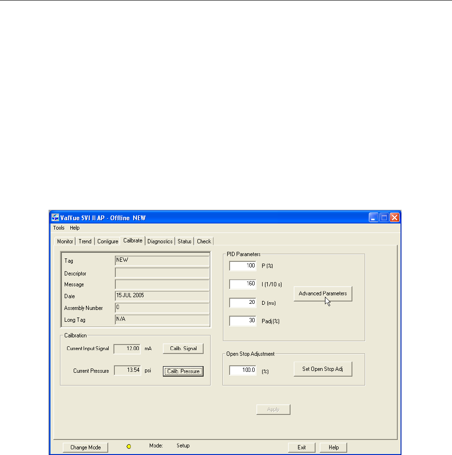Click the empty Descriptor field
Screen dimensions: 452x455
coord(162,273)
